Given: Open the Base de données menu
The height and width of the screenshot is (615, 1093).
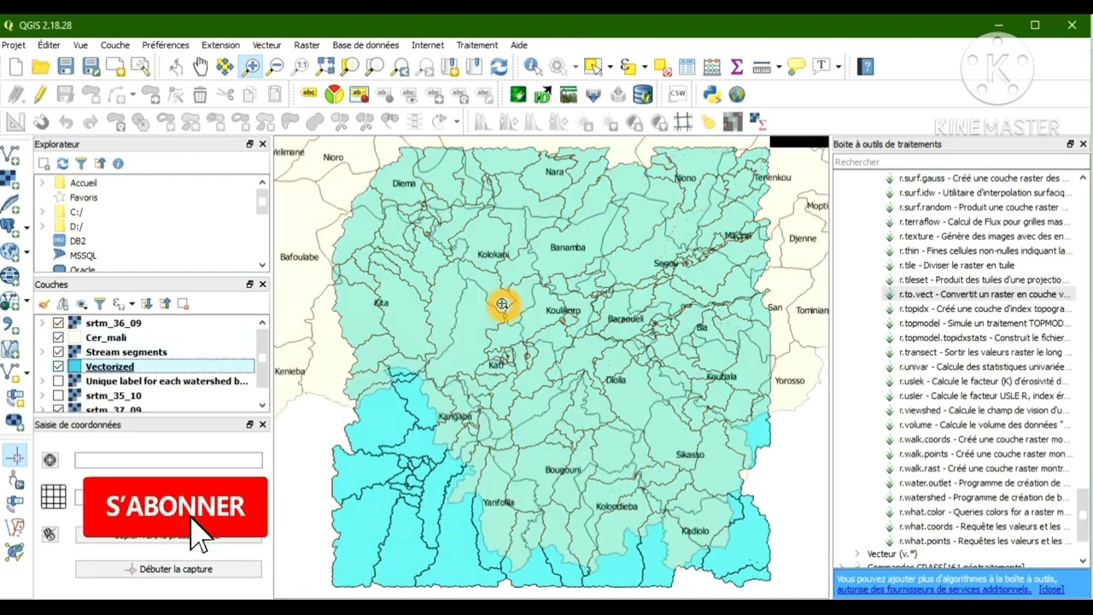Looking at the screenshot, I should (x=365, y=45).
